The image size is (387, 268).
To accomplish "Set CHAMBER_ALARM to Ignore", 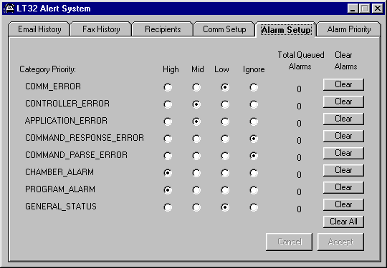I will pos(254,173).
